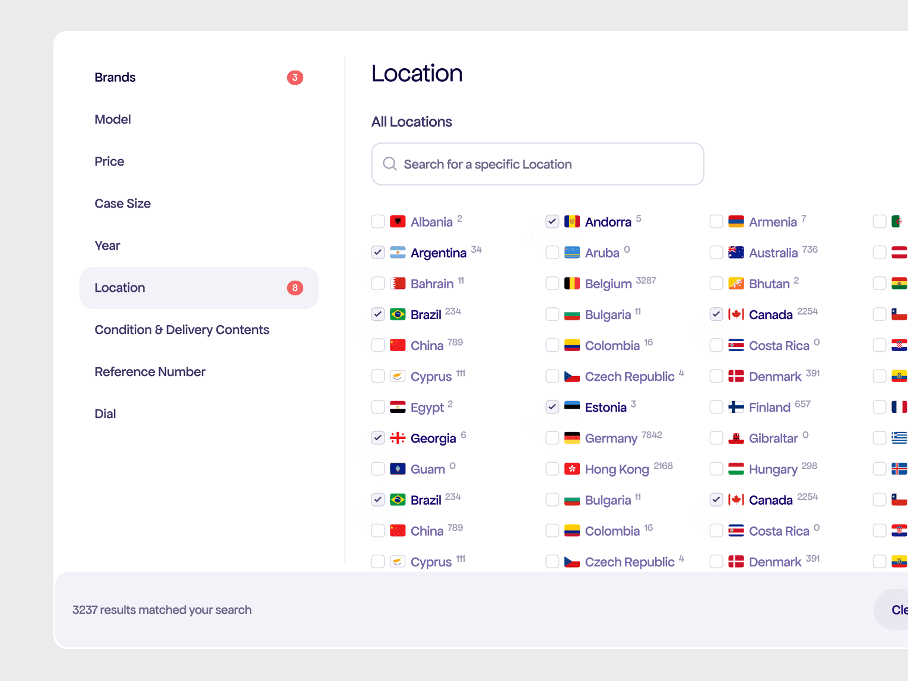
Task: Click the Australia flag icon
Action: (736, 252)
